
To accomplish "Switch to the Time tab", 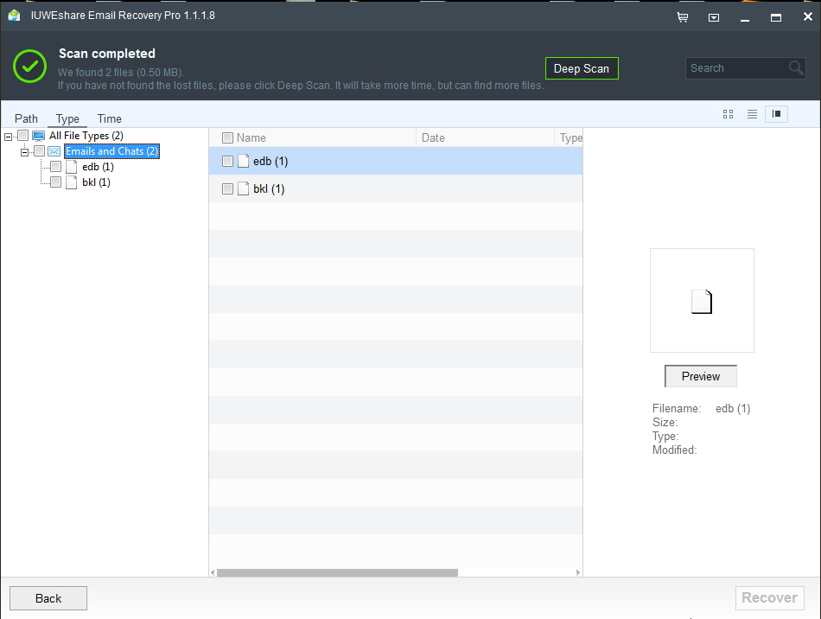I will pos(110,119).
